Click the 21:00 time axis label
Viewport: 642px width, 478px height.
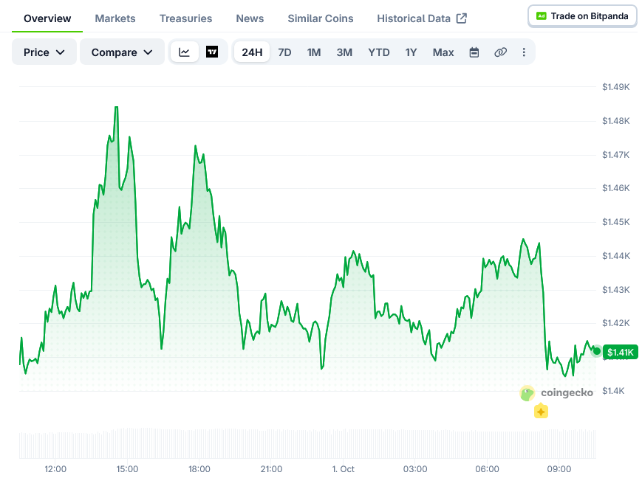click(271, 469)
